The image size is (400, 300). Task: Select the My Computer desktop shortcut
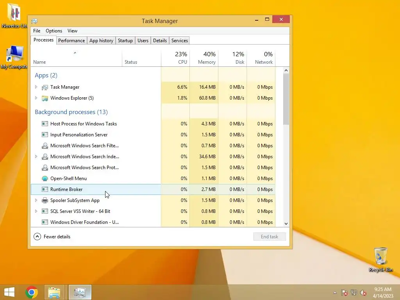coord(14,57)
